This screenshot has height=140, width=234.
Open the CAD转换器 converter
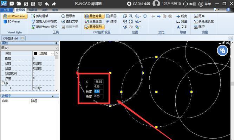tap(138, 4)
